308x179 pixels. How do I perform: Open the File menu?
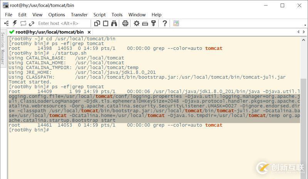click(x=8, y=15)
